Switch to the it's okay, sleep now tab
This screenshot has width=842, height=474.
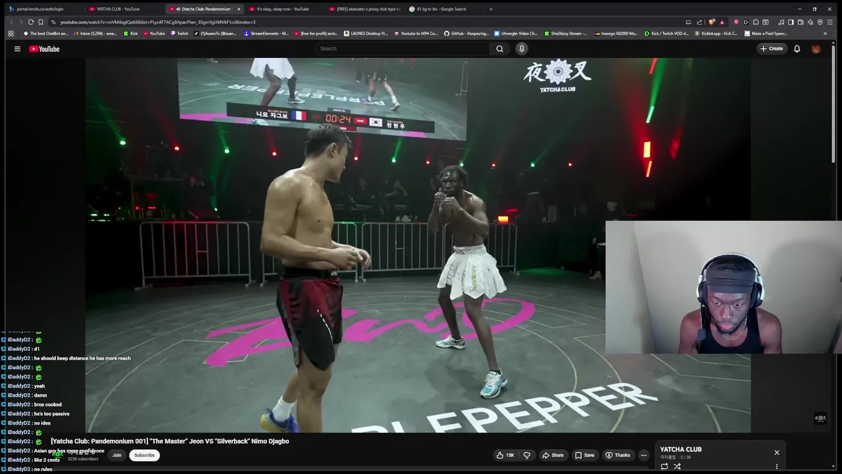(283, 9)
